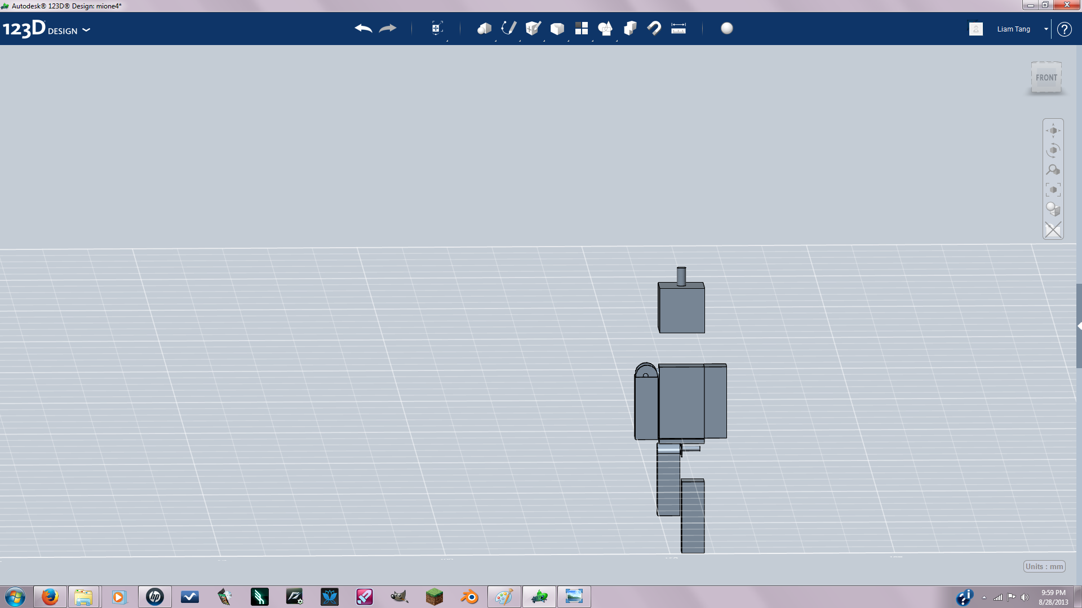
Task: Expand the Grouping tool flyout arrow
Action: [617, 41]
